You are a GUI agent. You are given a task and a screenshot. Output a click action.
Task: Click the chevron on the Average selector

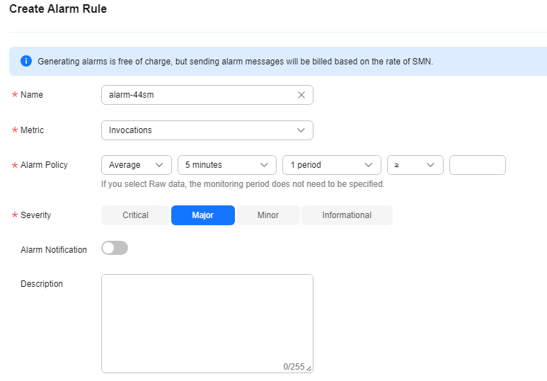(x=159, y=165)
